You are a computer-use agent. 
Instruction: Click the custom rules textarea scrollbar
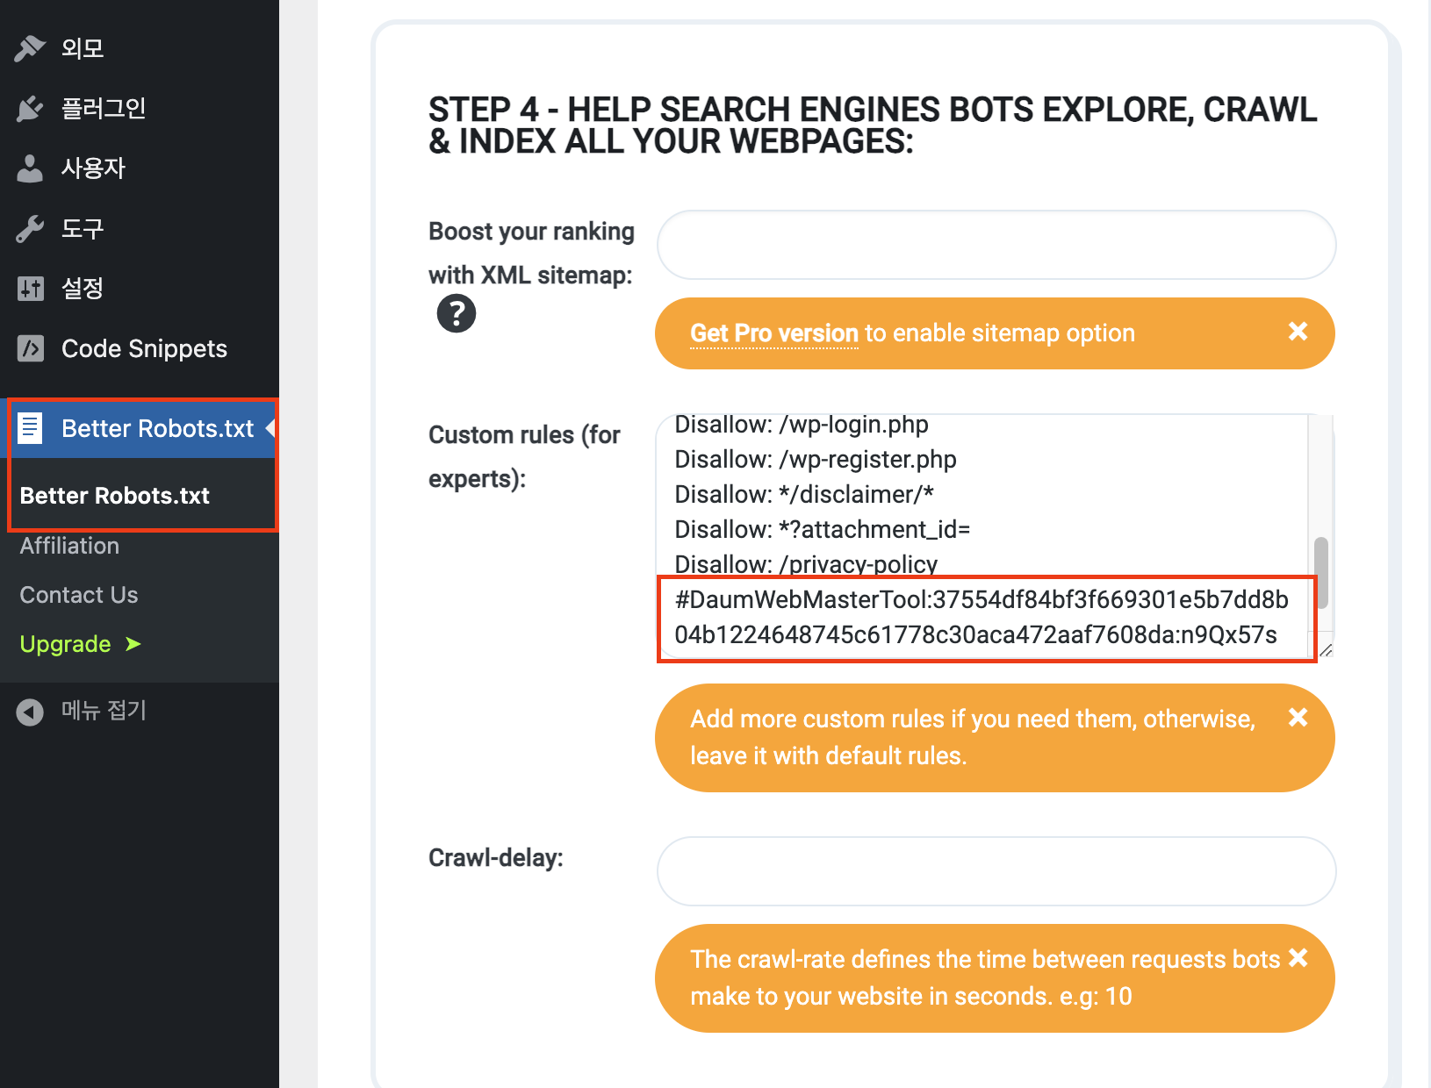pos(1320,572)
